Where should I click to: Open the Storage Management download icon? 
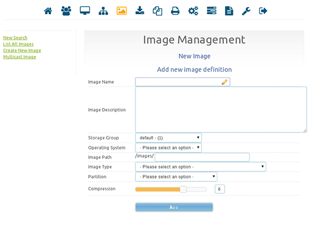[x=140, y=10]
